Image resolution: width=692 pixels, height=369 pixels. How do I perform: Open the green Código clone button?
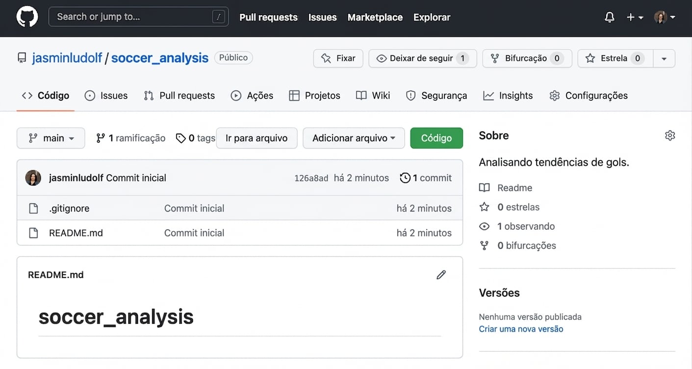pos(436,138)
